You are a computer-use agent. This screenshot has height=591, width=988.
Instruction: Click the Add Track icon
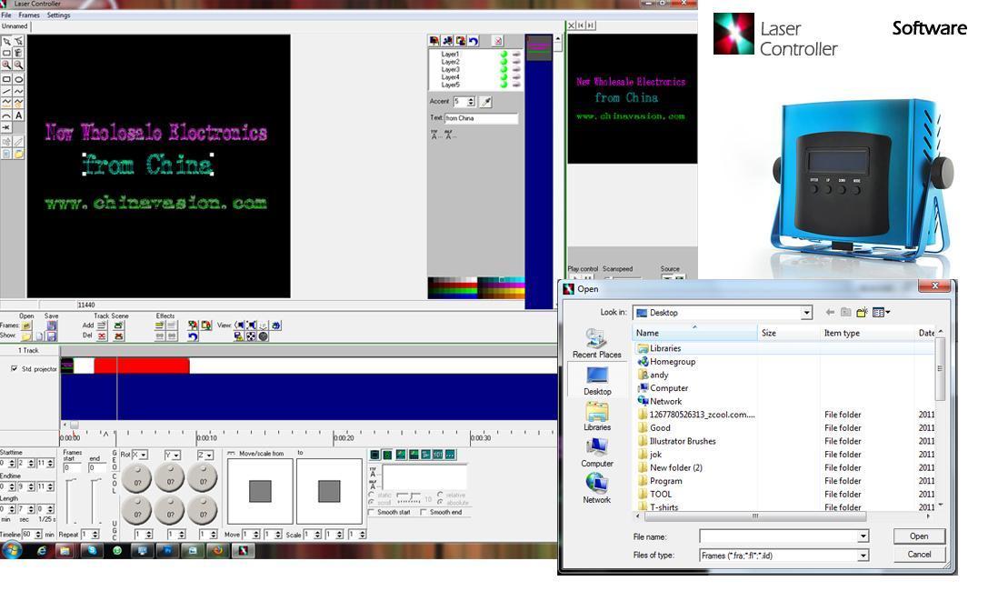tap(102, 326)
